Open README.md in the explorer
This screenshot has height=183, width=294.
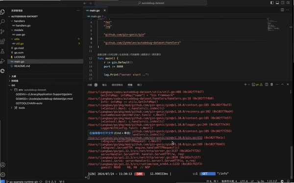[45, 66]
